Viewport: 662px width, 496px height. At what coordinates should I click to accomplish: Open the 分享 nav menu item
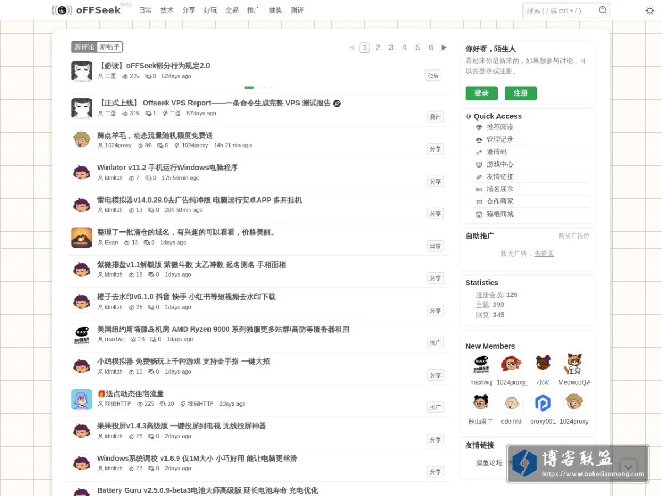pos(189,10)
